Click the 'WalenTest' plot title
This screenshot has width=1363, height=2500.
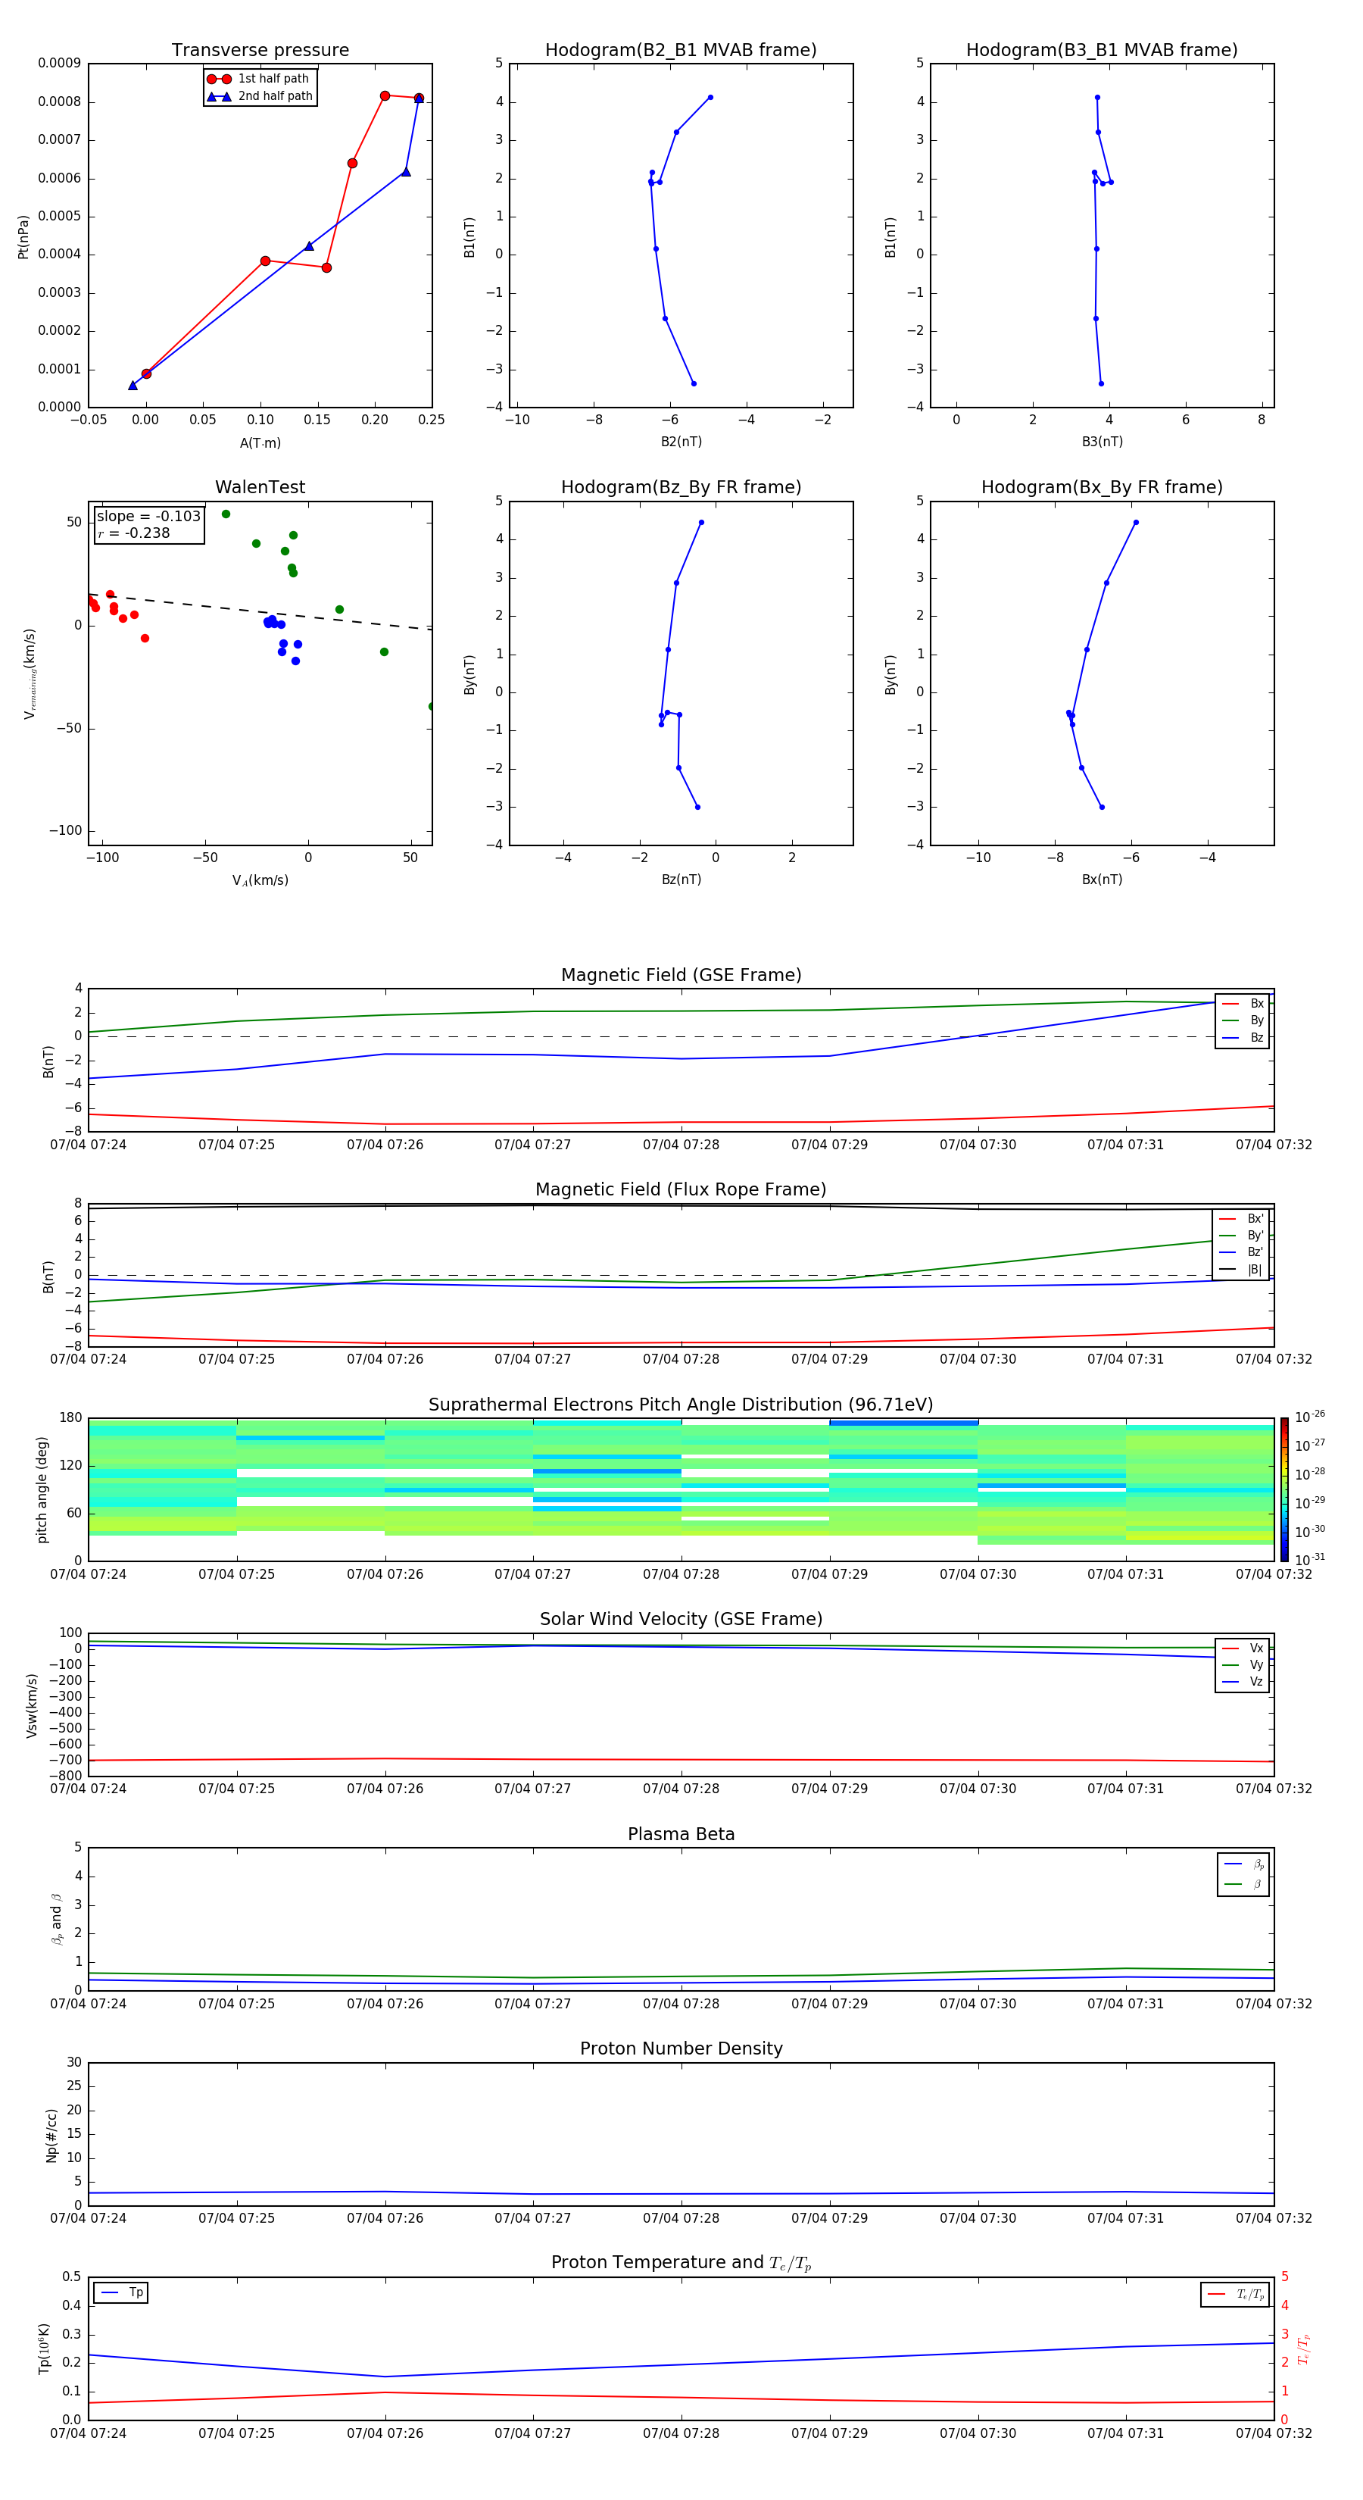click(260, 487)
